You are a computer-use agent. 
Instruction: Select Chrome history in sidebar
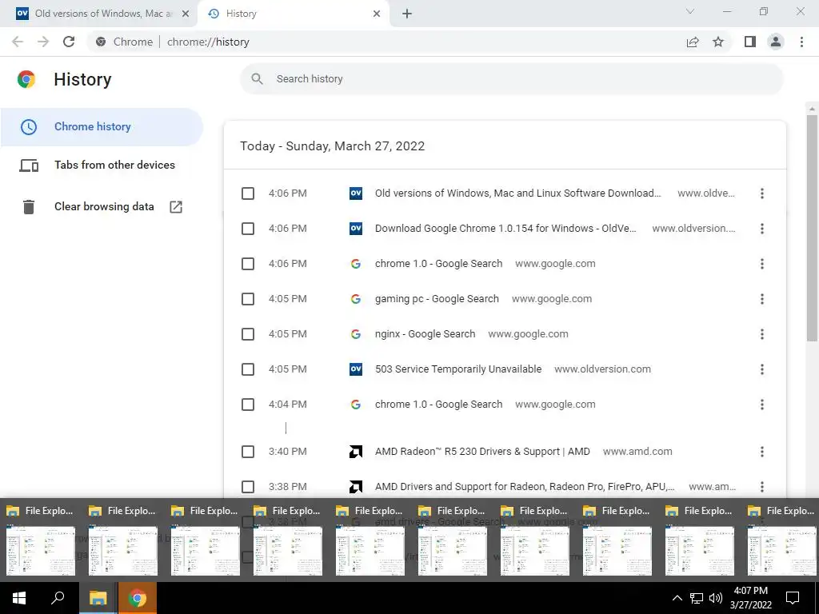tap(102, 127)
